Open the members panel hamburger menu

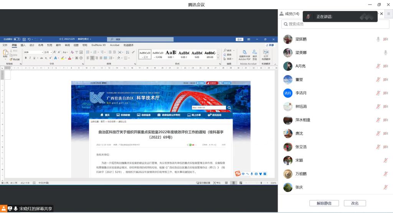pos(388,14)
